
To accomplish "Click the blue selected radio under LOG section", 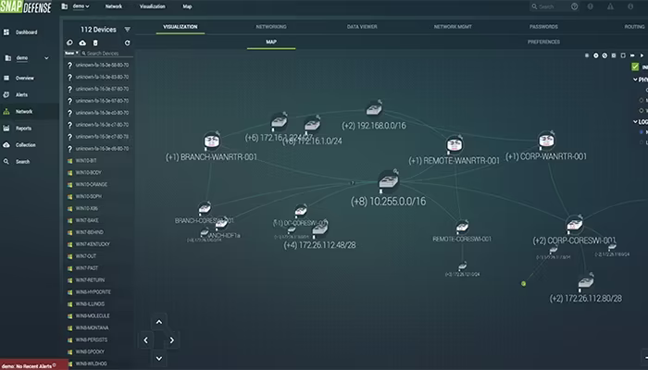I will pos(642,132).
